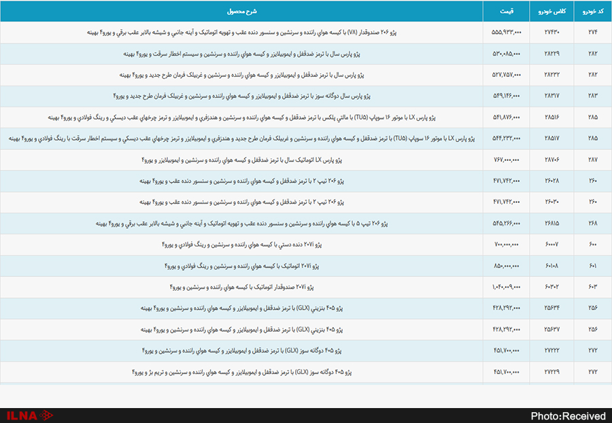This screenshot has width=612, height=423.
Task: Select the price in class ۲۷۲۲۹ row
Action: tap(506, 372)
